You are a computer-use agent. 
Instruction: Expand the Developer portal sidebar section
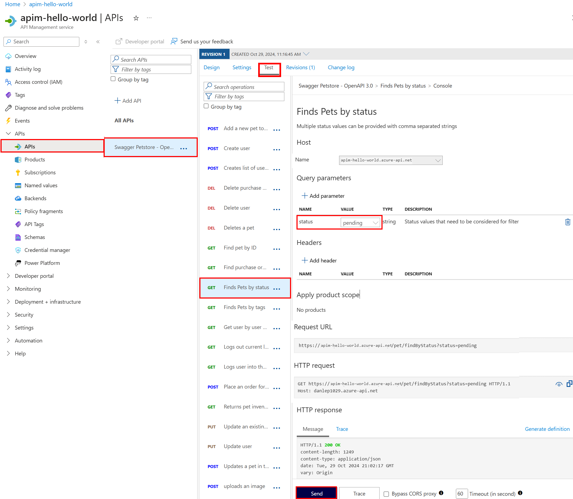point(8,276)
